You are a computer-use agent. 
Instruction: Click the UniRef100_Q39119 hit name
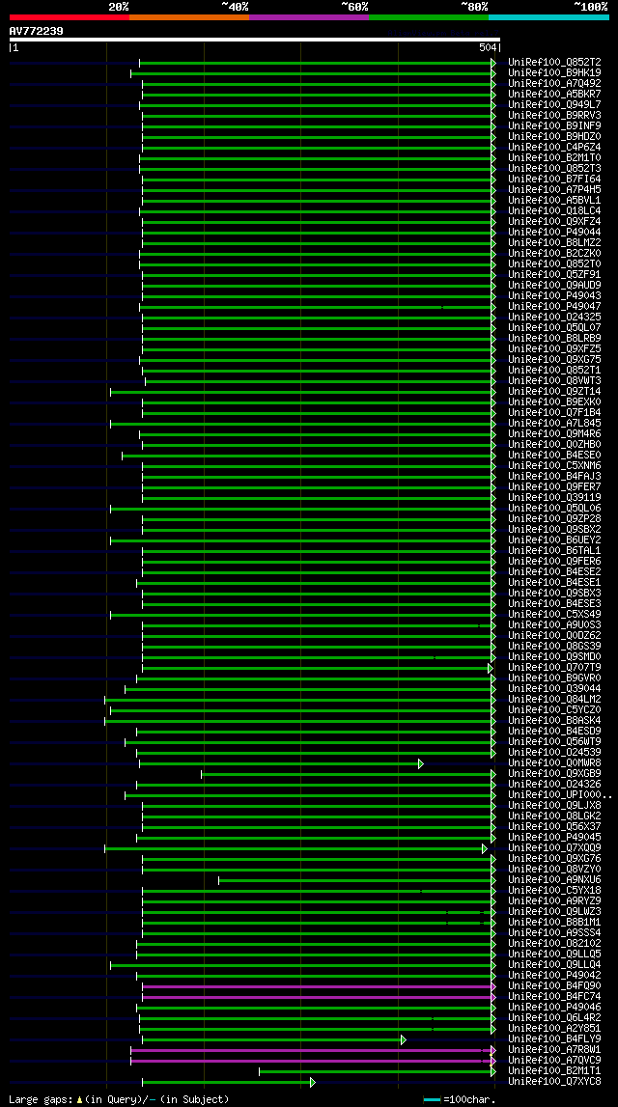tap(554, 498)
